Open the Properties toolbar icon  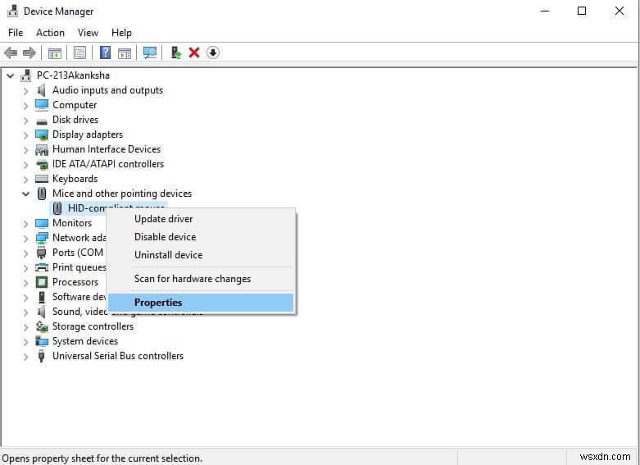tap(80, 52)
